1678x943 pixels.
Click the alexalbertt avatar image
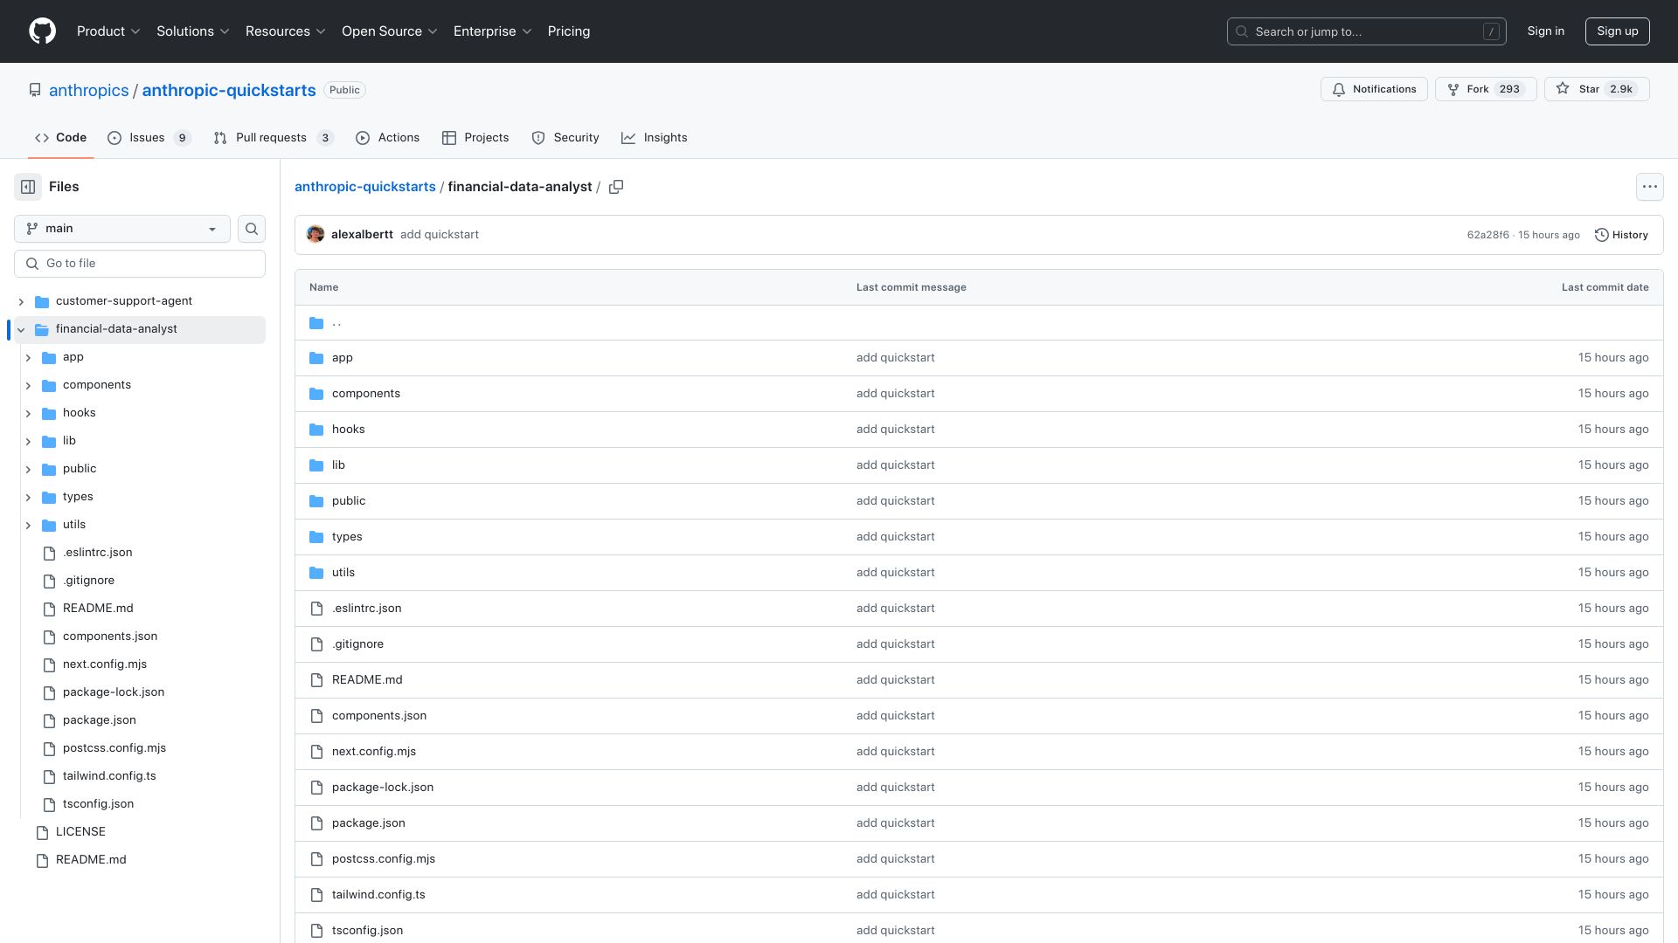click(x=315, y=235)
